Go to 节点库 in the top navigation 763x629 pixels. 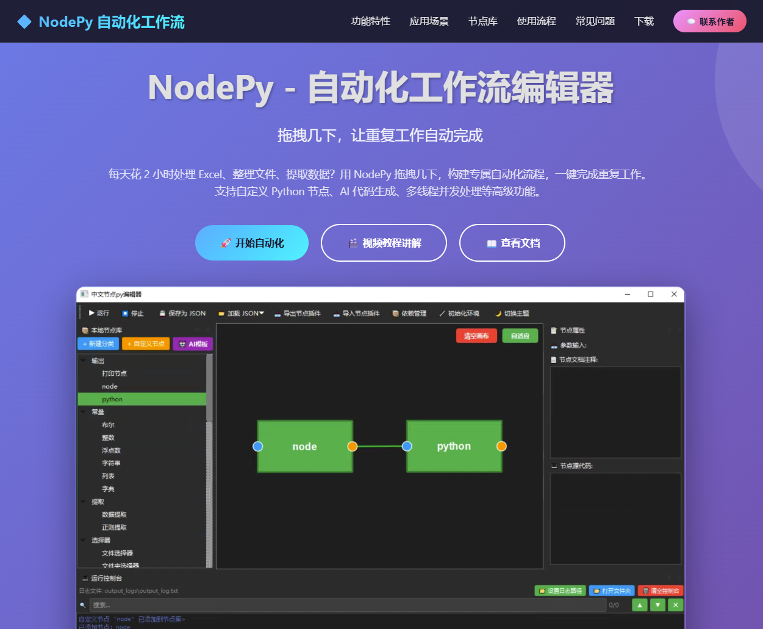(x=482, y=21)
